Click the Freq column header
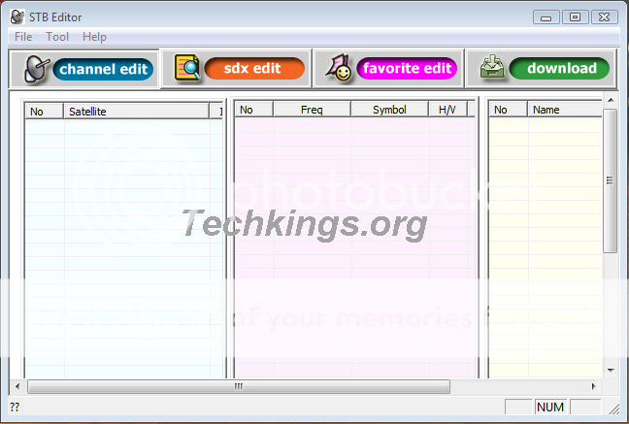Viewport: 629px width, 424px height. [312, 110]
